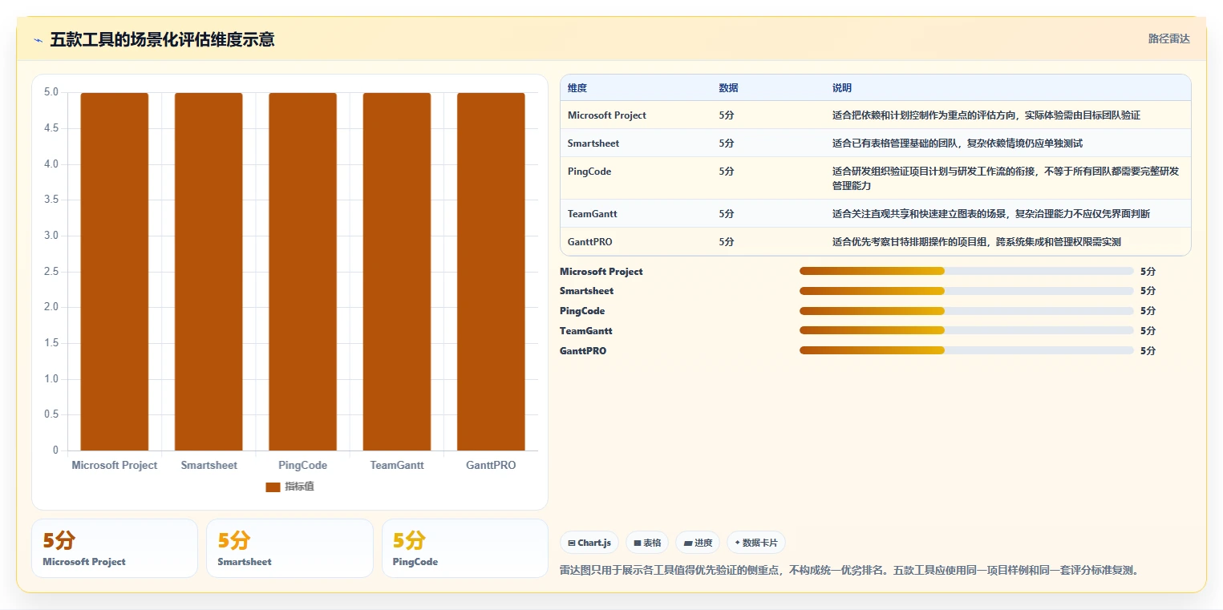Click the Smartsheet progress bar
The height and width of the screenshot is (610, 1223).
[x=966, y=291]
